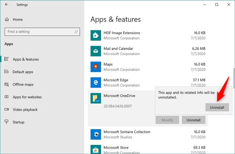Click the Default apps icon
235x154 pixels.
pos(7,71)
